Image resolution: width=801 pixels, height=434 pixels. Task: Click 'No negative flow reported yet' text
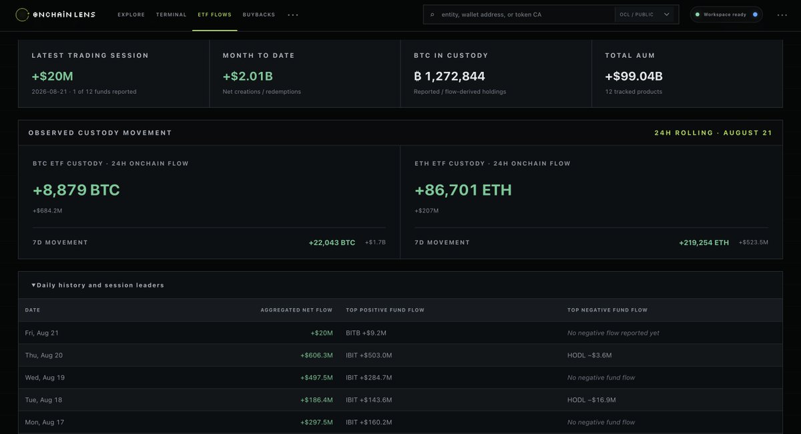pos(613,333)
